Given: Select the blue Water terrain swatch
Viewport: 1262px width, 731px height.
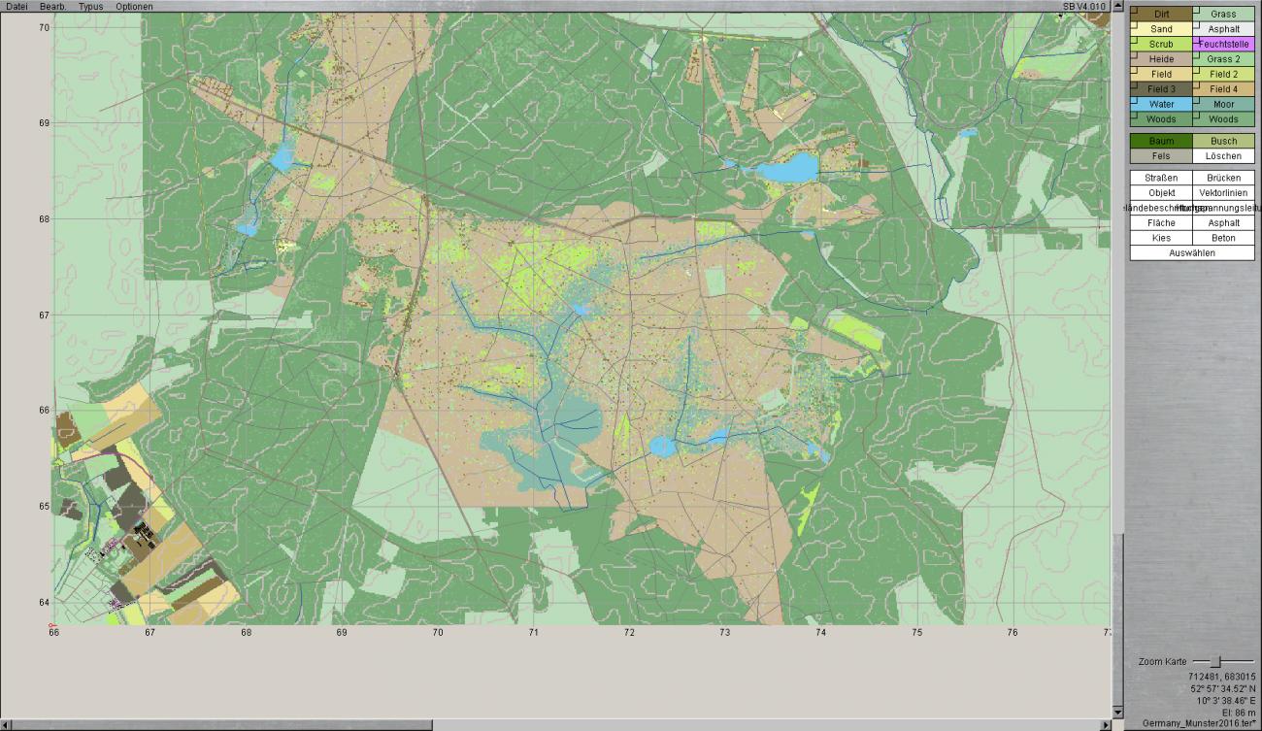Looking at the screenshot, I should (x=1161, y=104).
